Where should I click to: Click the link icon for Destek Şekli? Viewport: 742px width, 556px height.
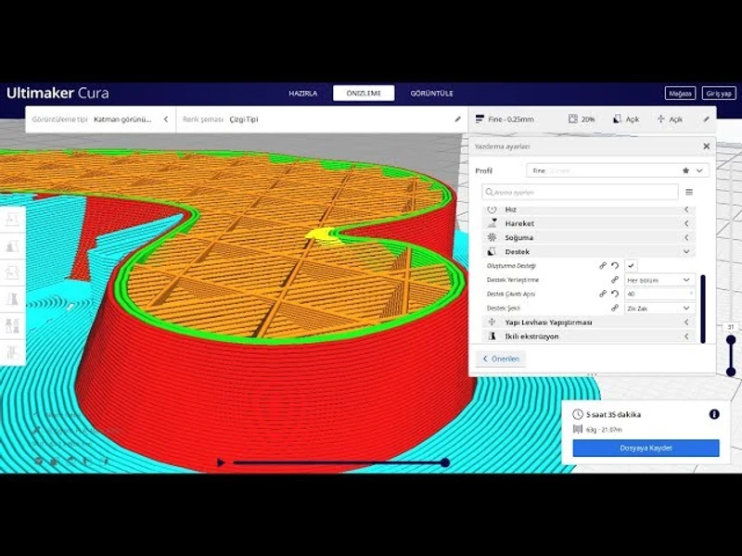[x=615, y=308]
